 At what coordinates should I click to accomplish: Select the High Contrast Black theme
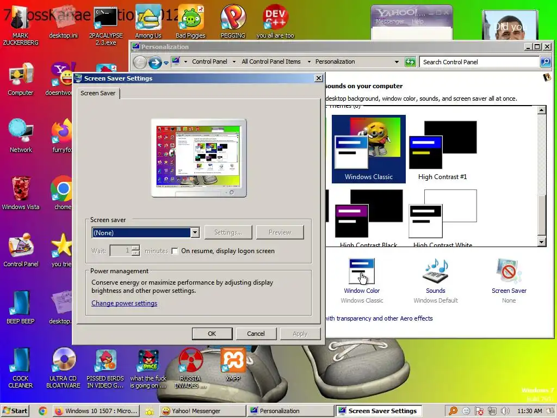(x=368, y=218)
